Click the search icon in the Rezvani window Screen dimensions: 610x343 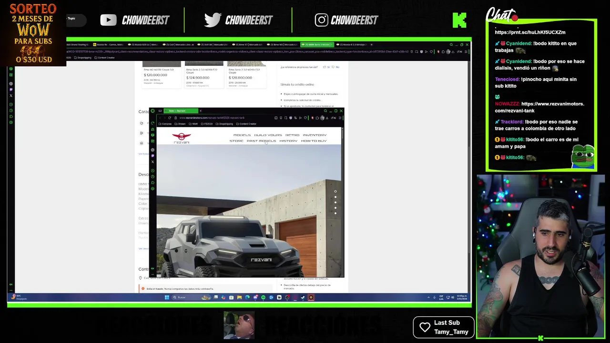tap(325, 111)
